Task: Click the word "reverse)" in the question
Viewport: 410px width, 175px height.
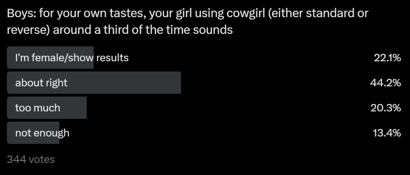Action: 28,30
